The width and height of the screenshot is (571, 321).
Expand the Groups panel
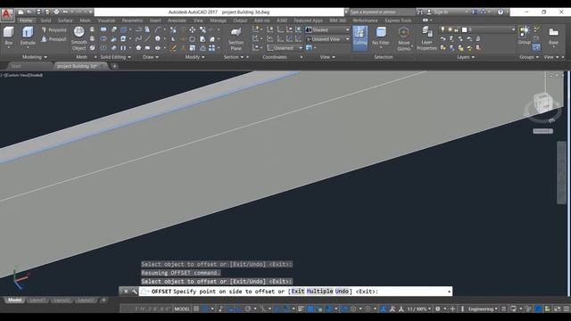pos(529,57)
